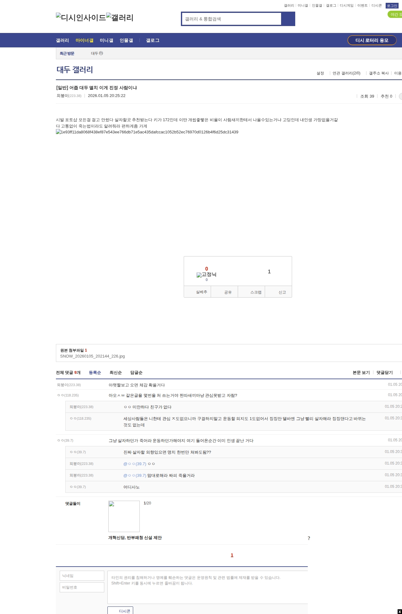The height and width of the screenshot is (614, 402).
Task: Expand the 연관 갤러리(2/0) list
Action: 346,73
